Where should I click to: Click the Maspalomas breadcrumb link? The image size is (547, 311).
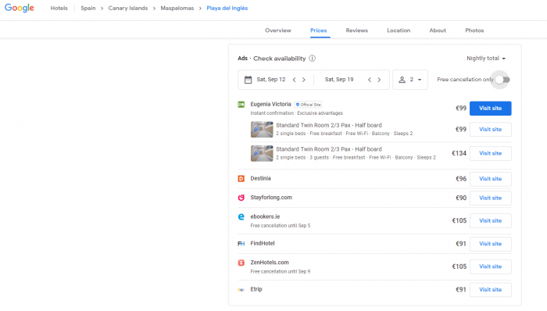pos(177,8)
